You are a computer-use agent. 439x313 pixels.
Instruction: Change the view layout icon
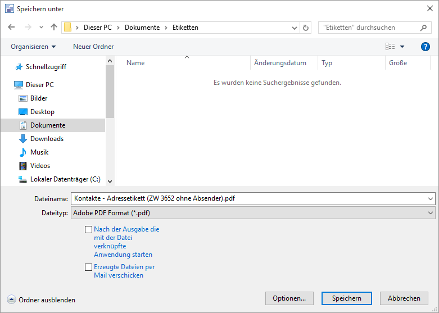[x=391, y=47]
